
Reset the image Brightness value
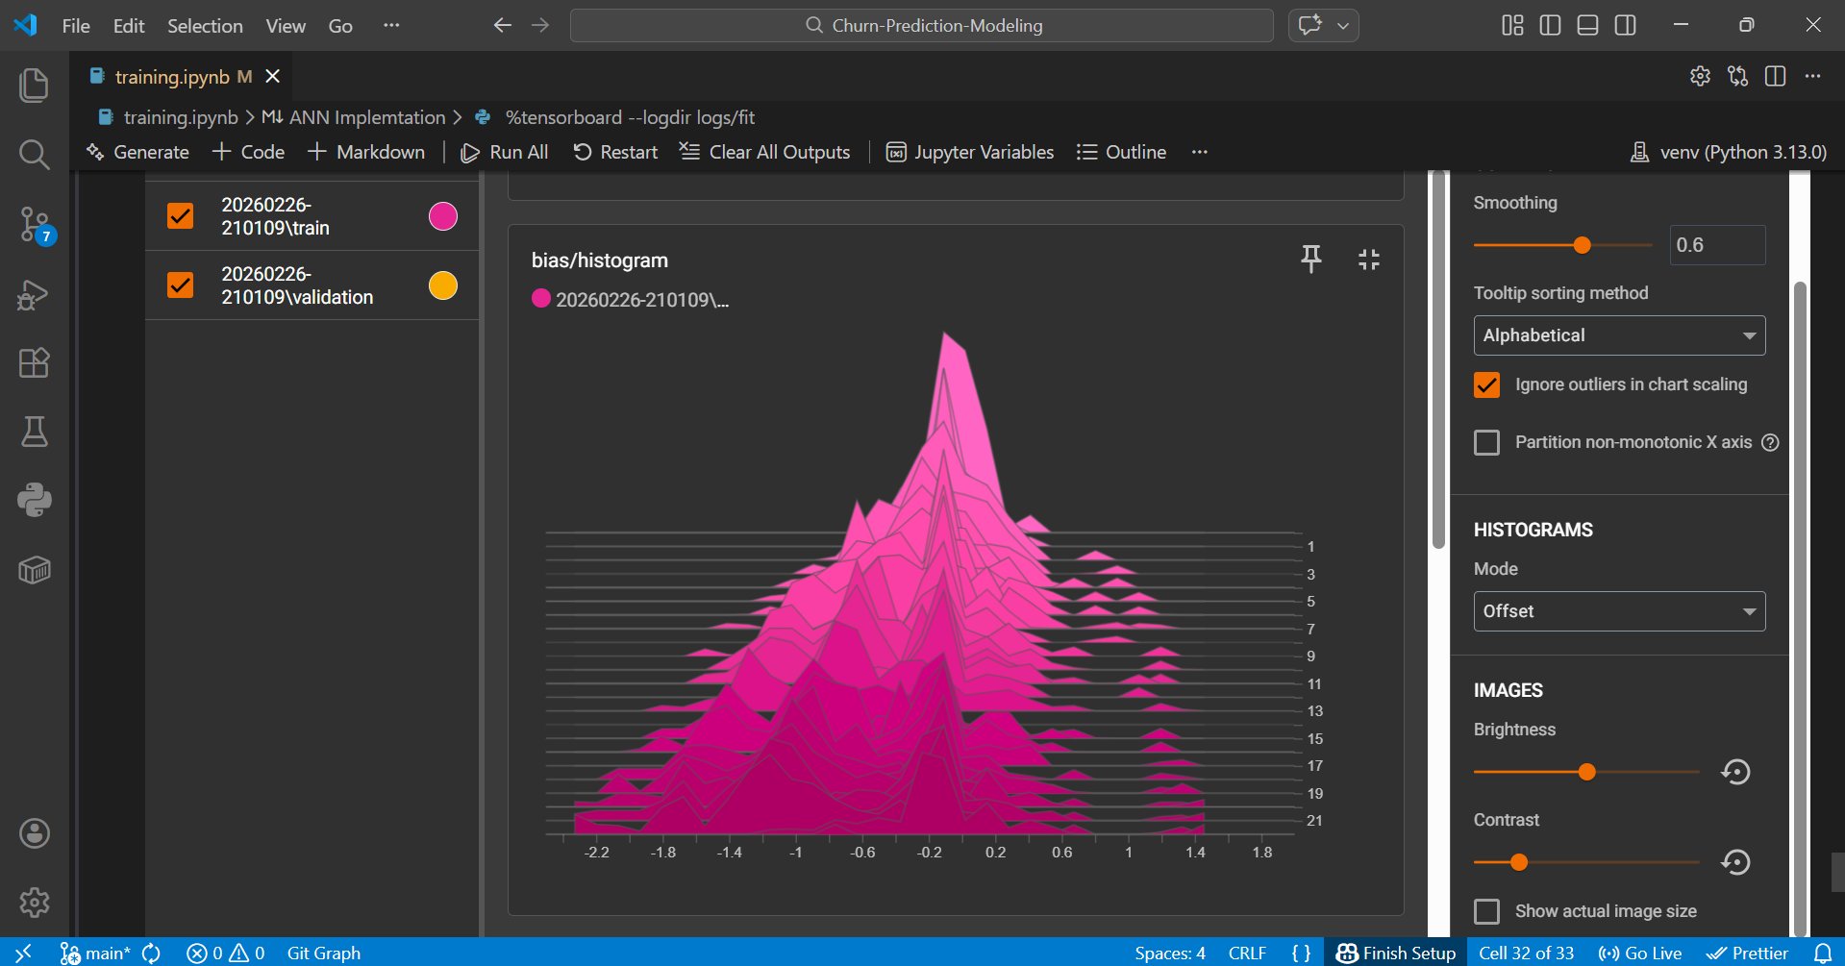1735,772
